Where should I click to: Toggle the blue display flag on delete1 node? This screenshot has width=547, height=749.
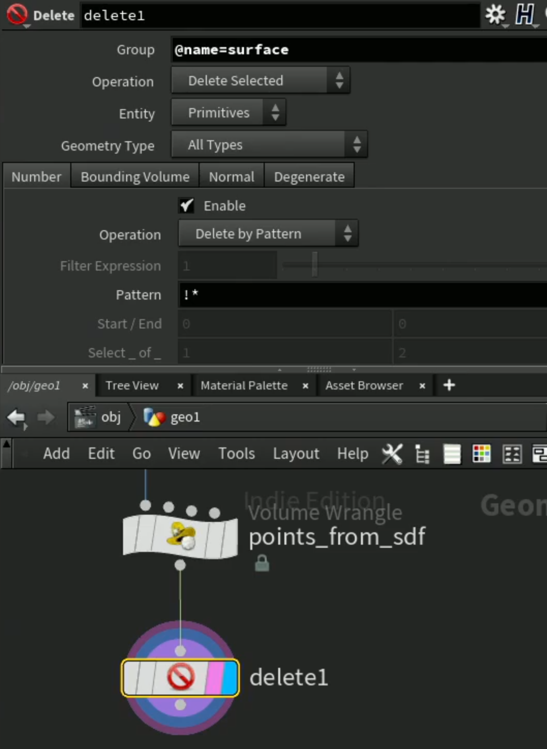pyautogui.click(x=230, y=678)
